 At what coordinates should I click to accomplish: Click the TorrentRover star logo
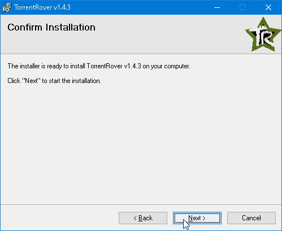click(263, 34)
